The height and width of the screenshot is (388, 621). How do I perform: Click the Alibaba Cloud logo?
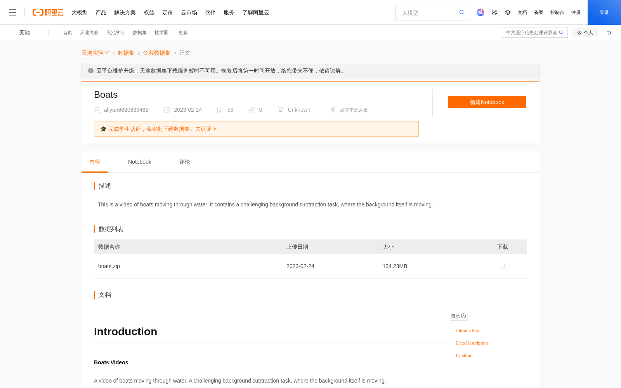tap(48, 12)
